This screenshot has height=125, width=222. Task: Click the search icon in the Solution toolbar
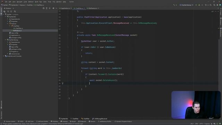click(15, 11)
